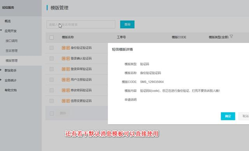Open 签名管理 in the sidebar

pos(11,51)
